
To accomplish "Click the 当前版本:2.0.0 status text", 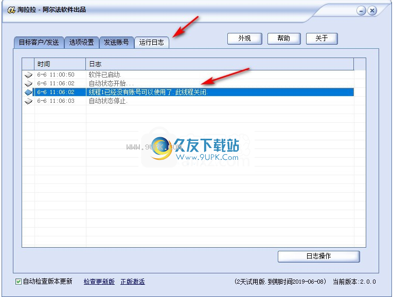I will 354,282.
